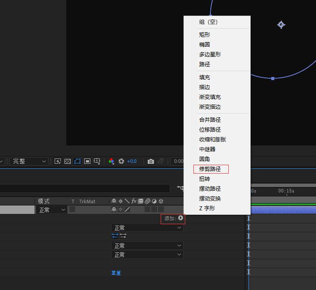
Task: Open 正常 dropdown closest above 重置
Action: (x=147, y=255)
